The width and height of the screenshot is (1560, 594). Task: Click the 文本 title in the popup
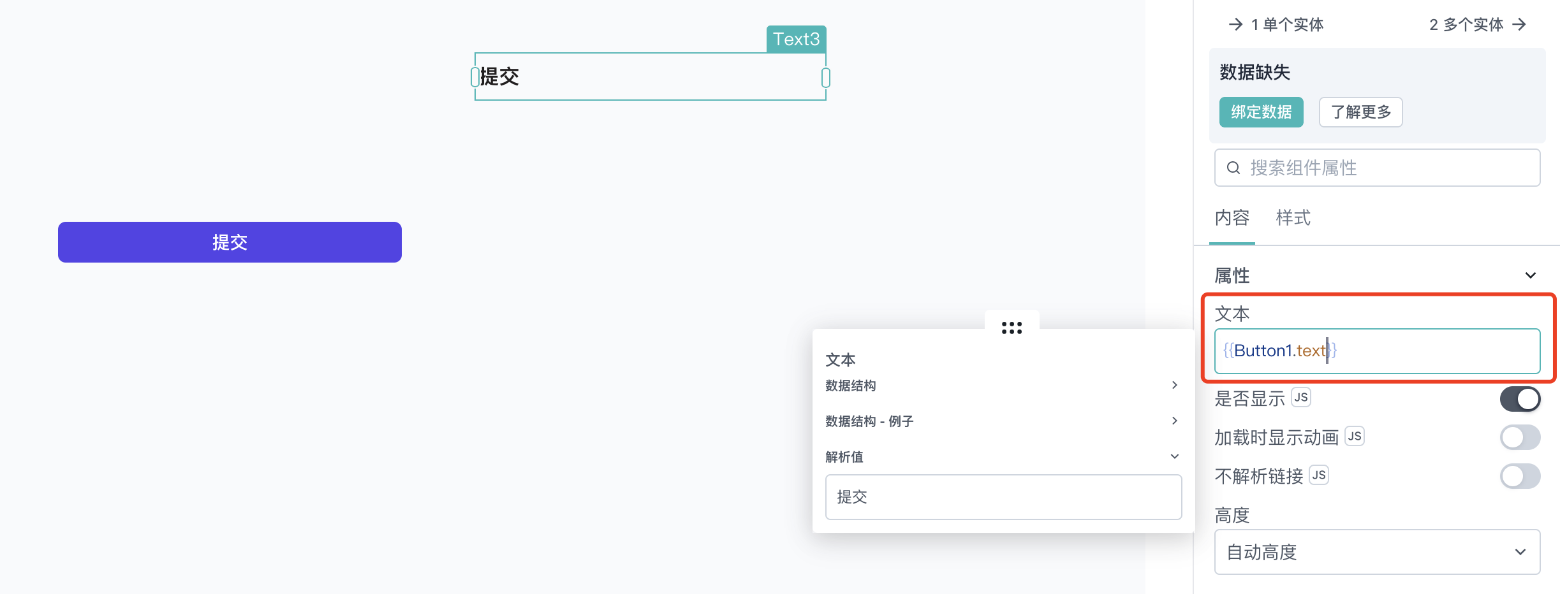[840, 360]
